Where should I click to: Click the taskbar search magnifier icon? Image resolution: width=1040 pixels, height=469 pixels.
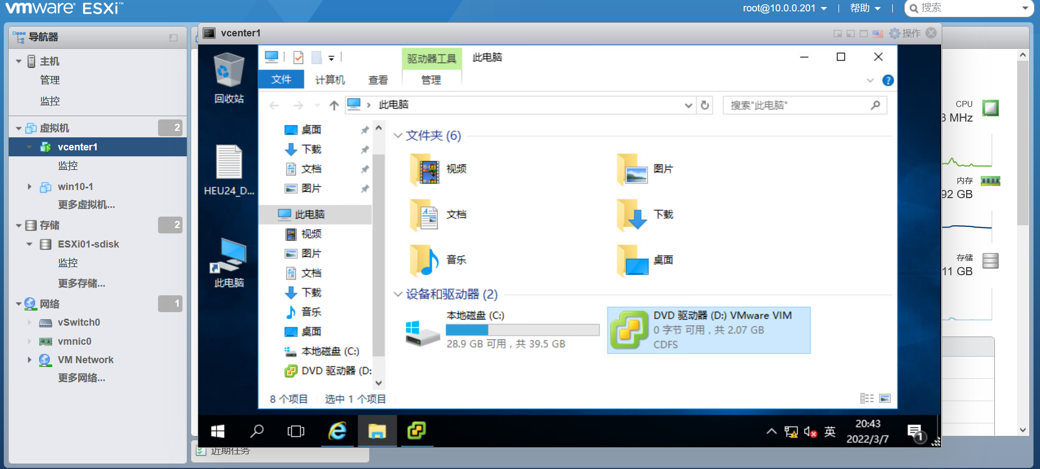256,432
